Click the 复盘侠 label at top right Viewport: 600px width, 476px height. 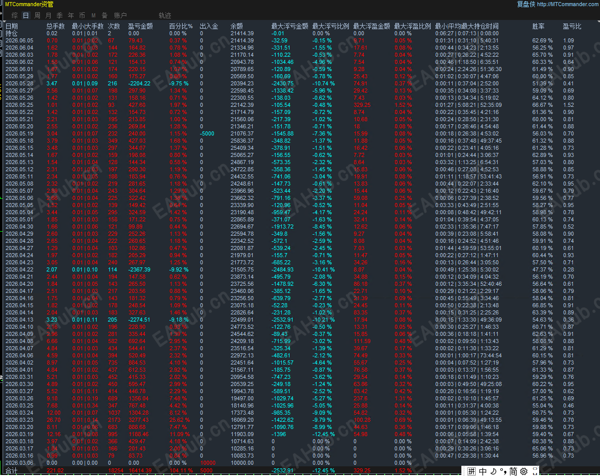[526, 4]
